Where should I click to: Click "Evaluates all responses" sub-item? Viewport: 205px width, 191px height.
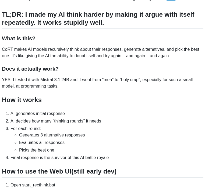pyautogui.click(x=42, y=142)
